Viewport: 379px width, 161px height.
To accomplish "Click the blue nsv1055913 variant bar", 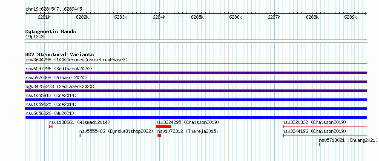I will coord(196,100).
